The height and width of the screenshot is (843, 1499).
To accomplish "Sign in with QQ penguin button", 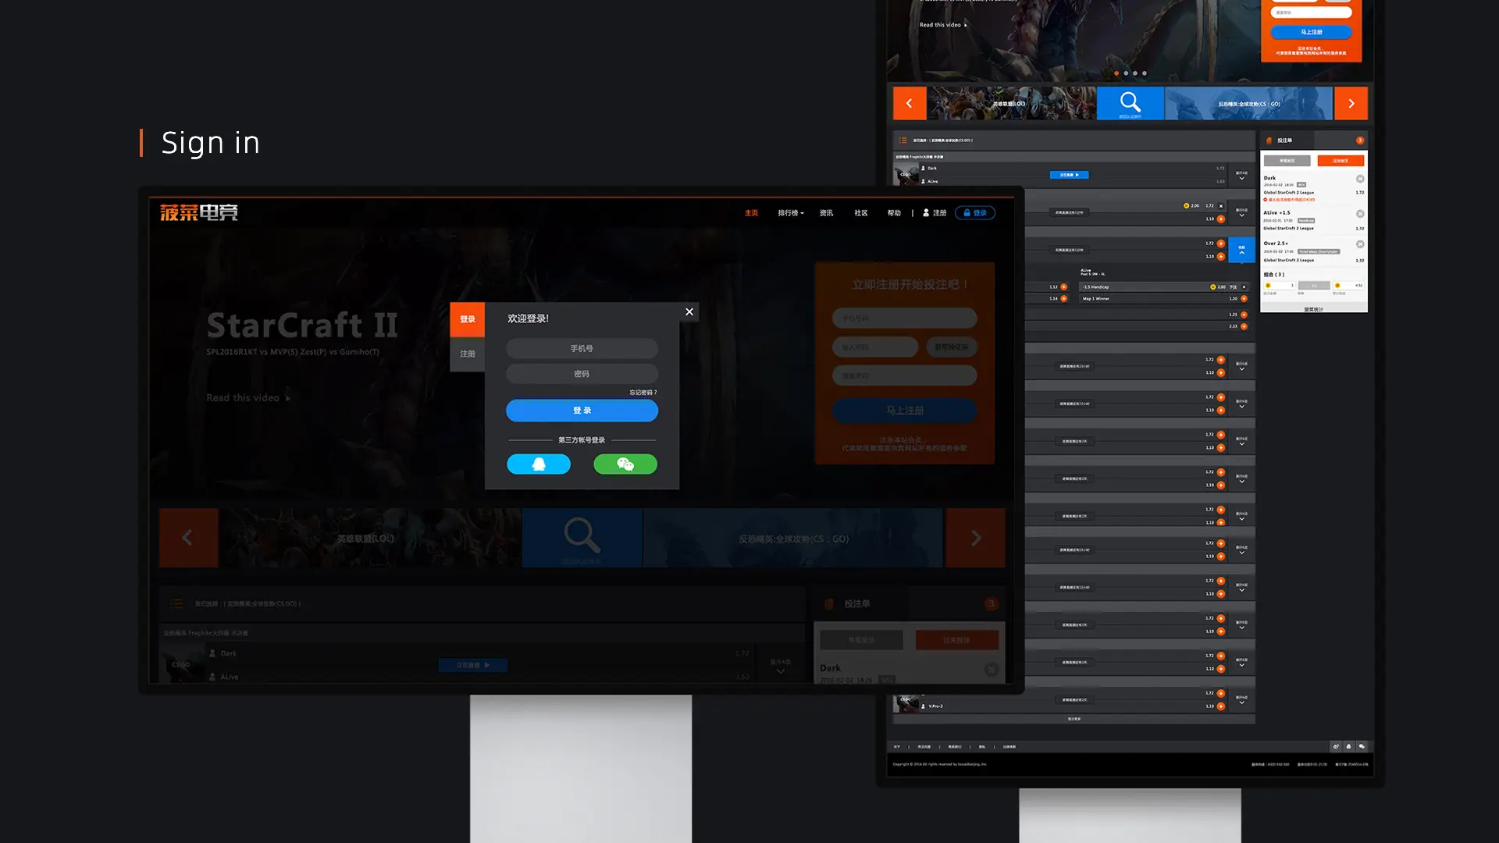I will (539, 464).
